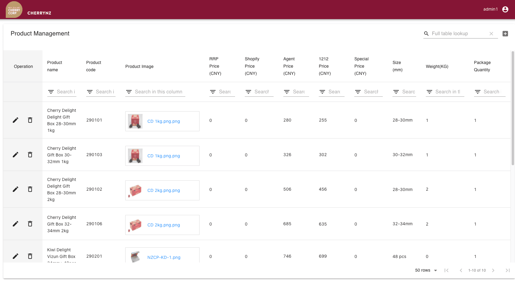Click filter icon in RRP Price column
Viewport: 515px width, 281px height.
click(213, 92)
